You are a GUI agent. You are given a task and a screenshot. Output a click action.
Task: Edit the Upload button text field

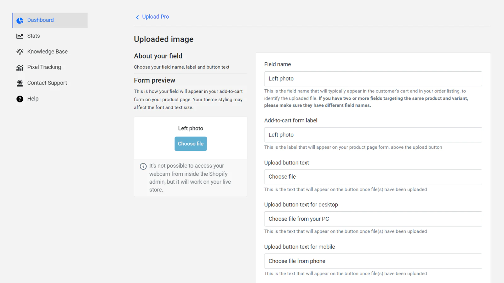[373, 177]
